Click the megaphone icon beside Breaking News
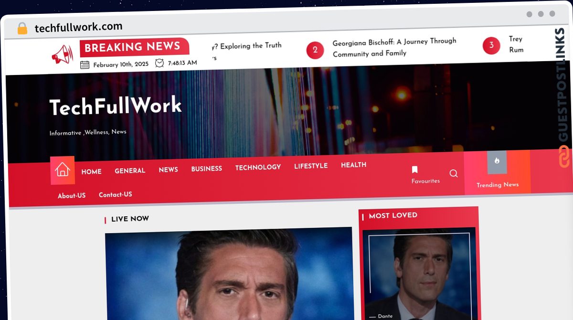Screen dimensions: 573x320 pyautogui.click(x=63, y=54)
